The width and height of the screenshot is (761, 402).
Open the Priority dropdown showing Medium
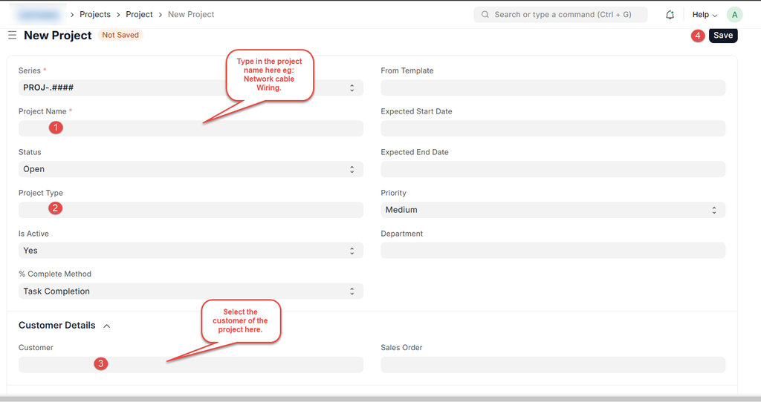552,210
